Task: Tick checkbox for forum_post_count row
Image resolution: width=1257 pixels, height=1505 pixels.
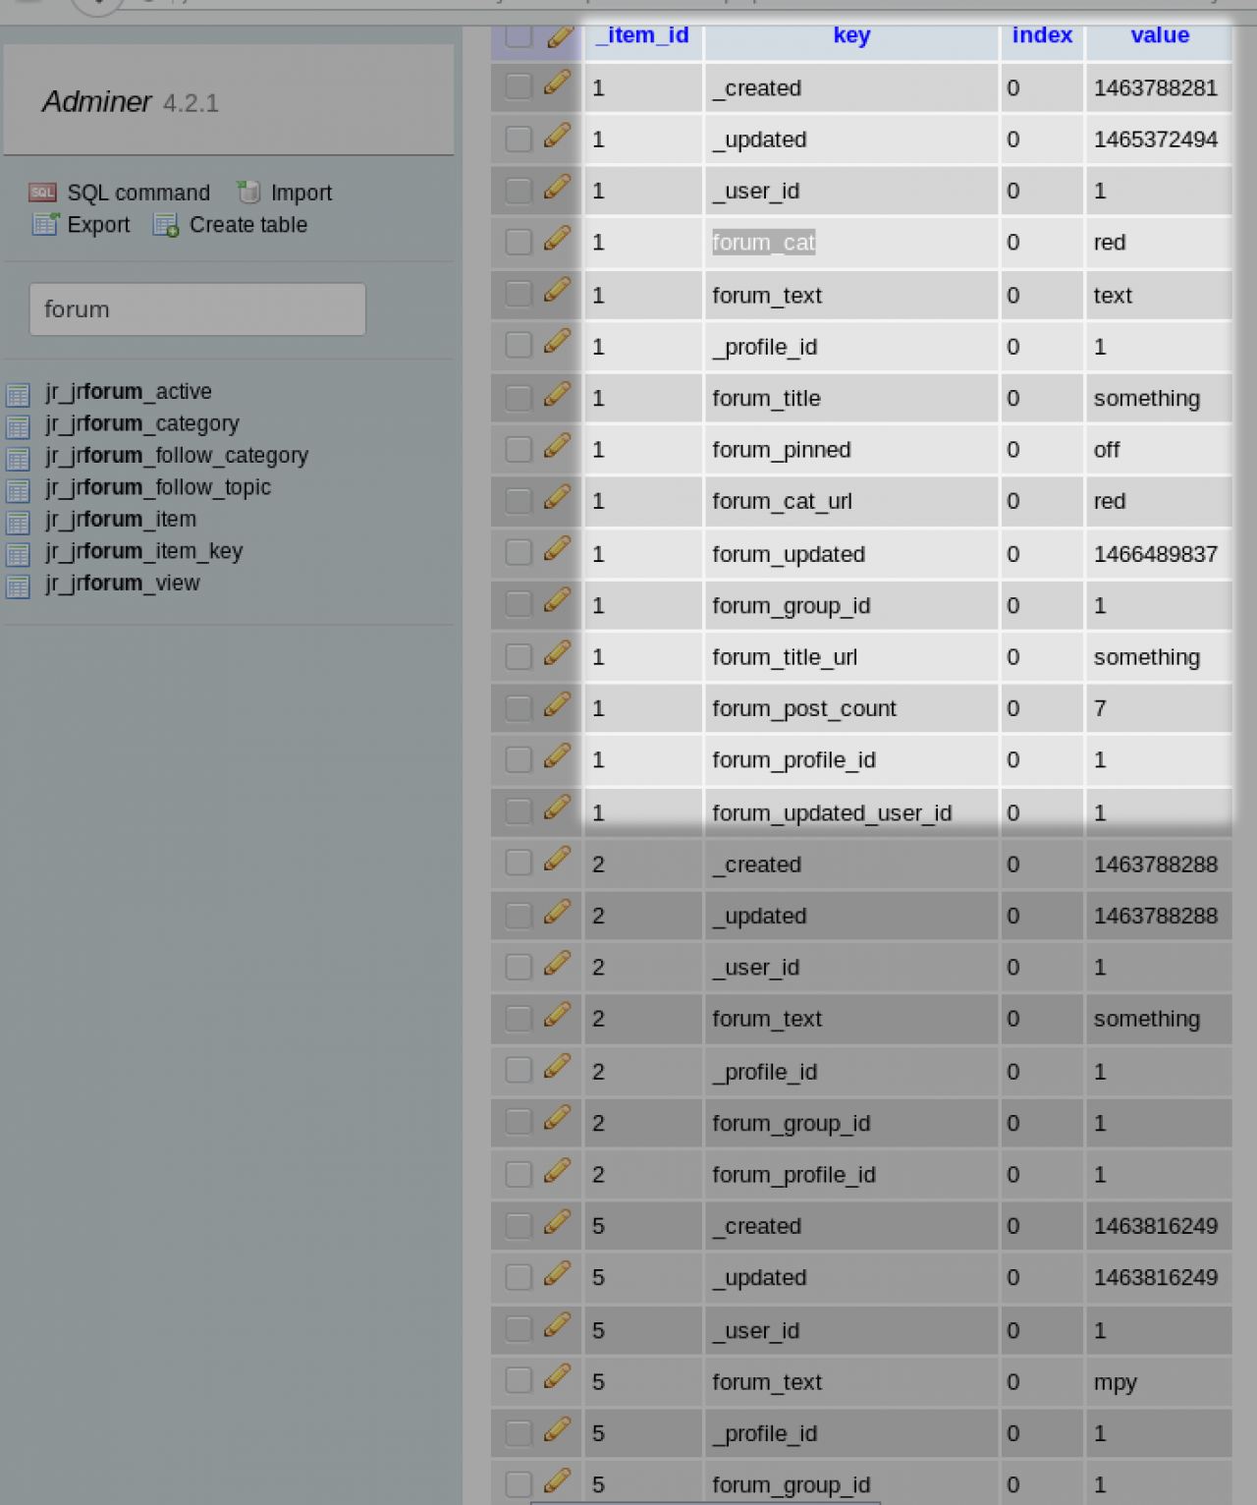Action: pyautogui.click(x=519, y=708)
